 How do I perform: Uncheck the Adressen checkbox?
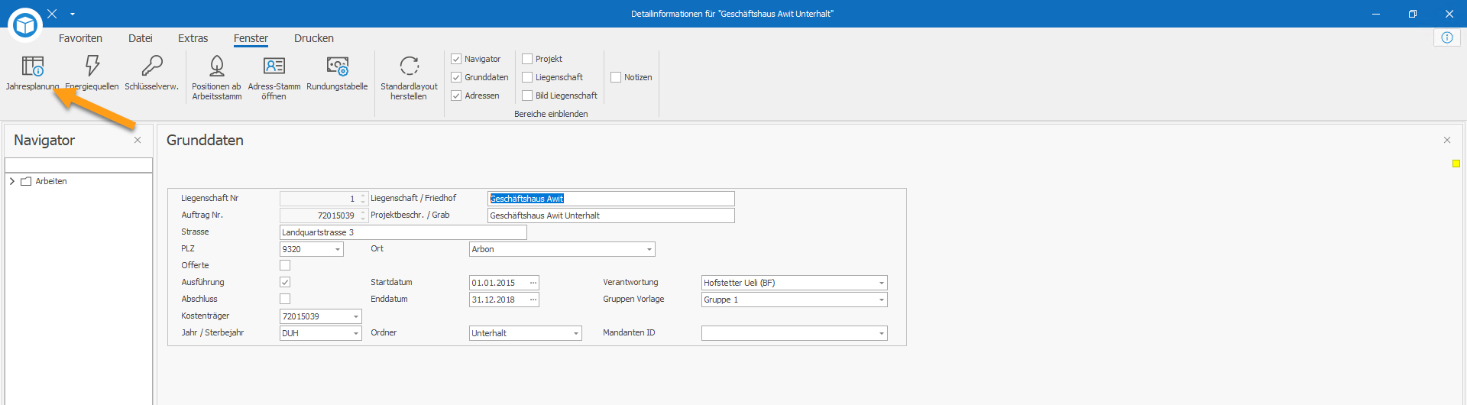pos(456,96)
